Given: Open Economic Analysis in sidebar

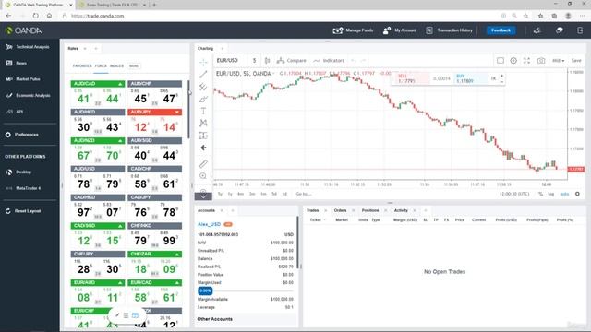Looking at the screenshot, I should click(x=29, y=96).
